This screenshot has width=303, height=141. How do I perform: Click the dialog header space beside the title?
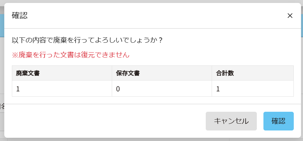pyautogui.click(x=148, y=16)
